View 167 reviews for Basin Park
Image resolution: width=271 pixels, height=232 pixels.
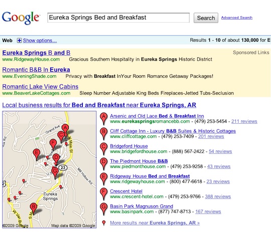[x=208, y=211]
